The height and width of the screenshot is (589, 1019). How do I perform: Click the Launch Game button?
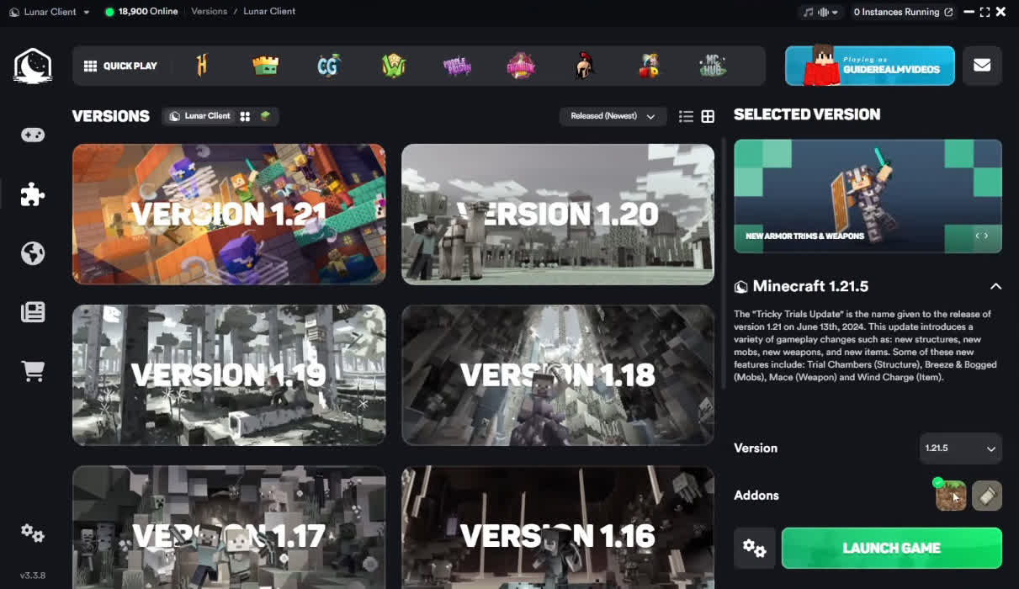[x=892, y=549]
